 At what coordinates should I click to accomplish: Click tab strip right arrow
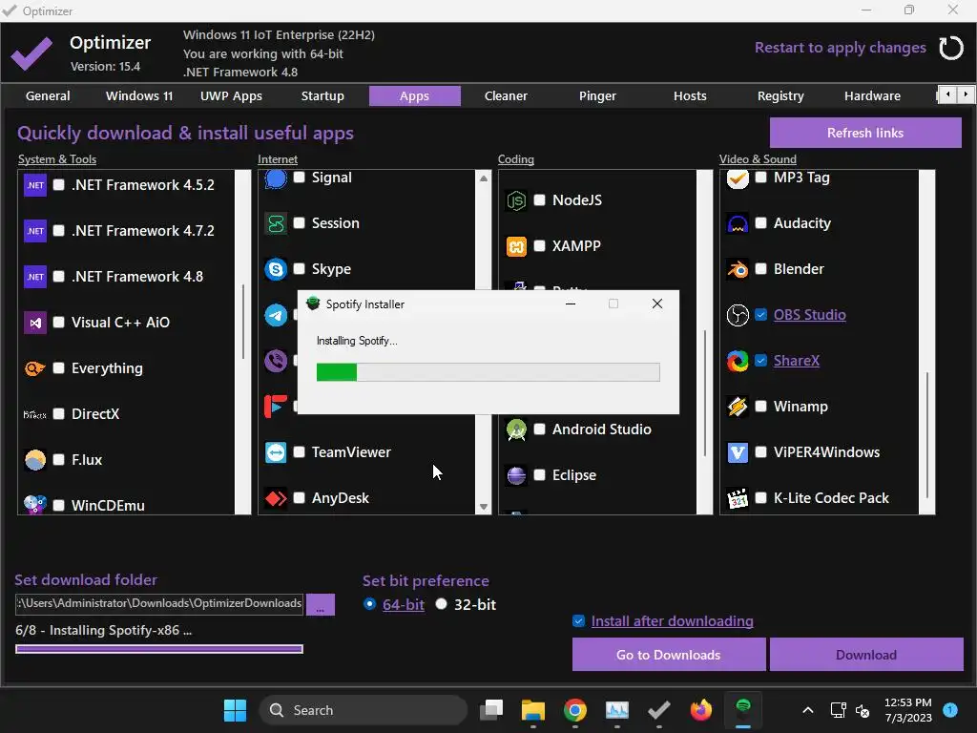click(x=966, y=94)
